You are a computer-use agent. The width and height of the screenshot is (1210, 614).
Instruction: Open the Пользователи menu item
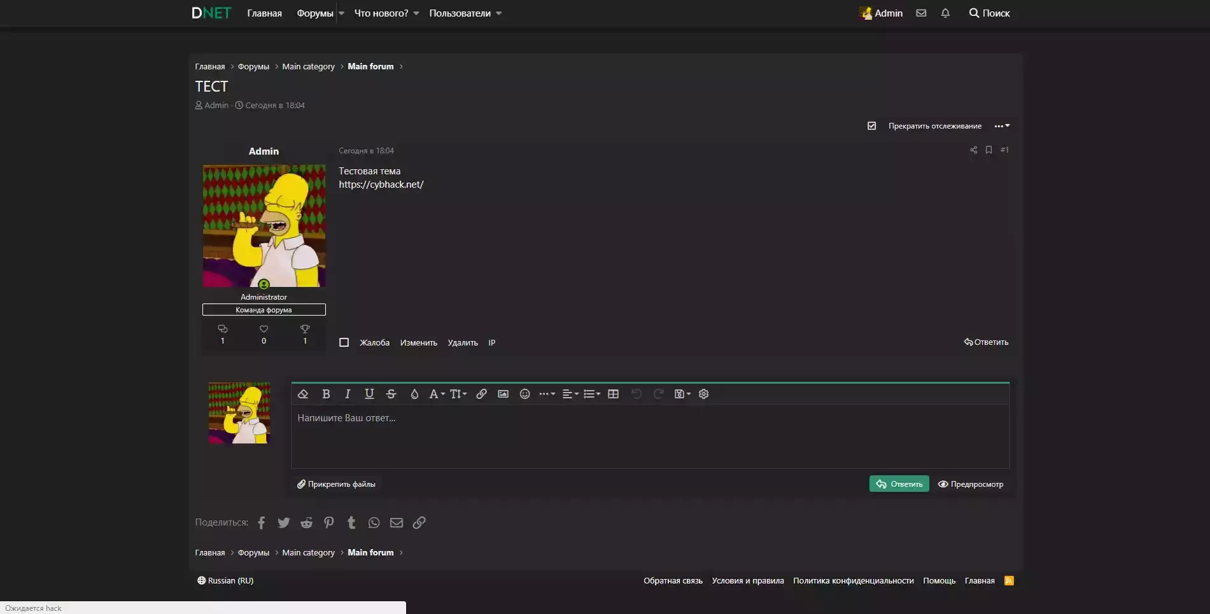(460, 13)
